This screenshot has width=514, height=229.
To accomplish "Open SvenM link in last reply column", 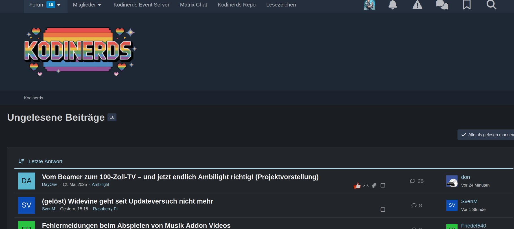I will click(x=469, y=201).
